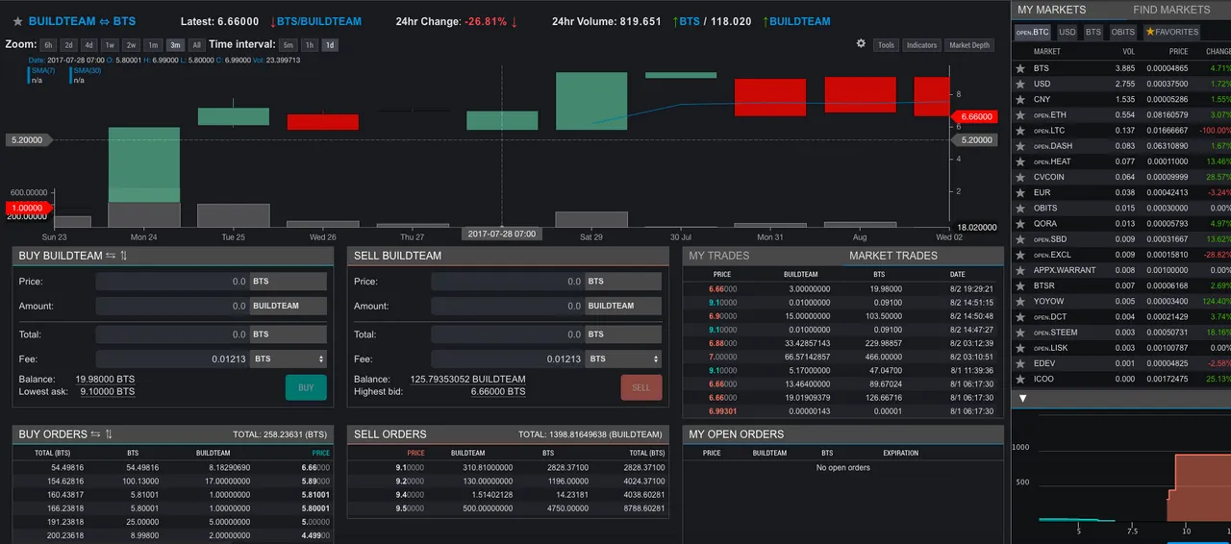Star the EDEV market row
1231x544 pixels.
1020,363
